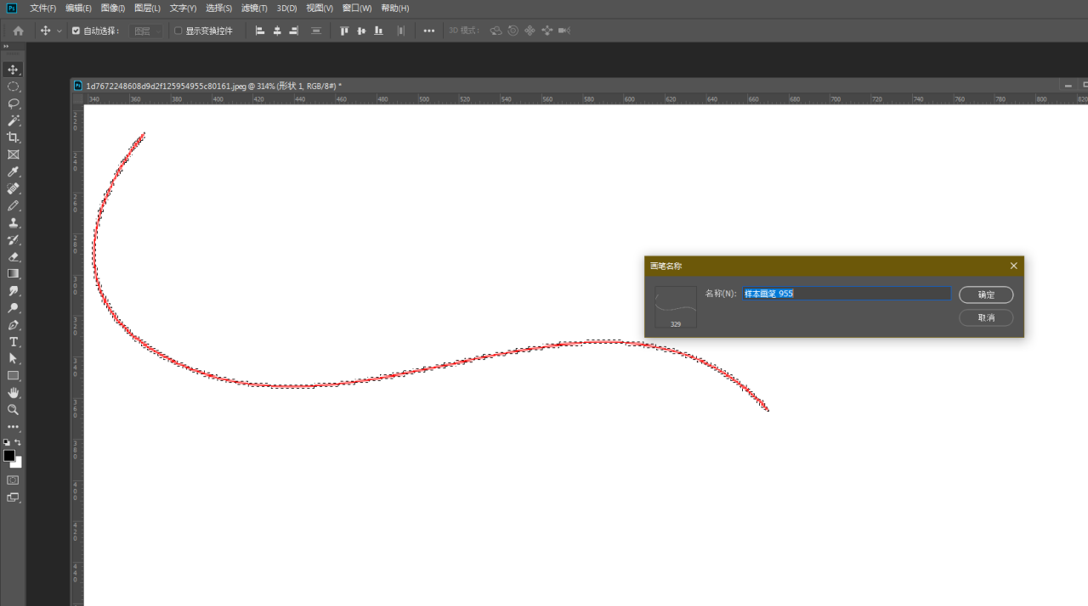
Task: Open the 图层 auto-select dropdown
Action: [146, 31]
